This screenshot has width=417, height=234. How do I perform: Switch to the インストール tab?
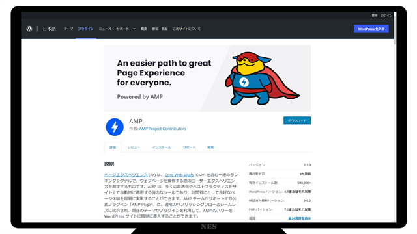[162, 148]
